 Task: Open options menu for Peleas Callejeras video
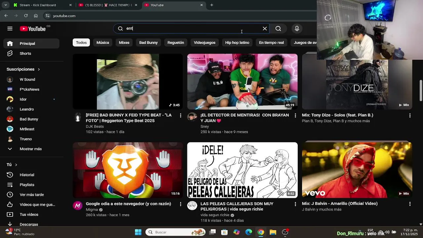295,204
